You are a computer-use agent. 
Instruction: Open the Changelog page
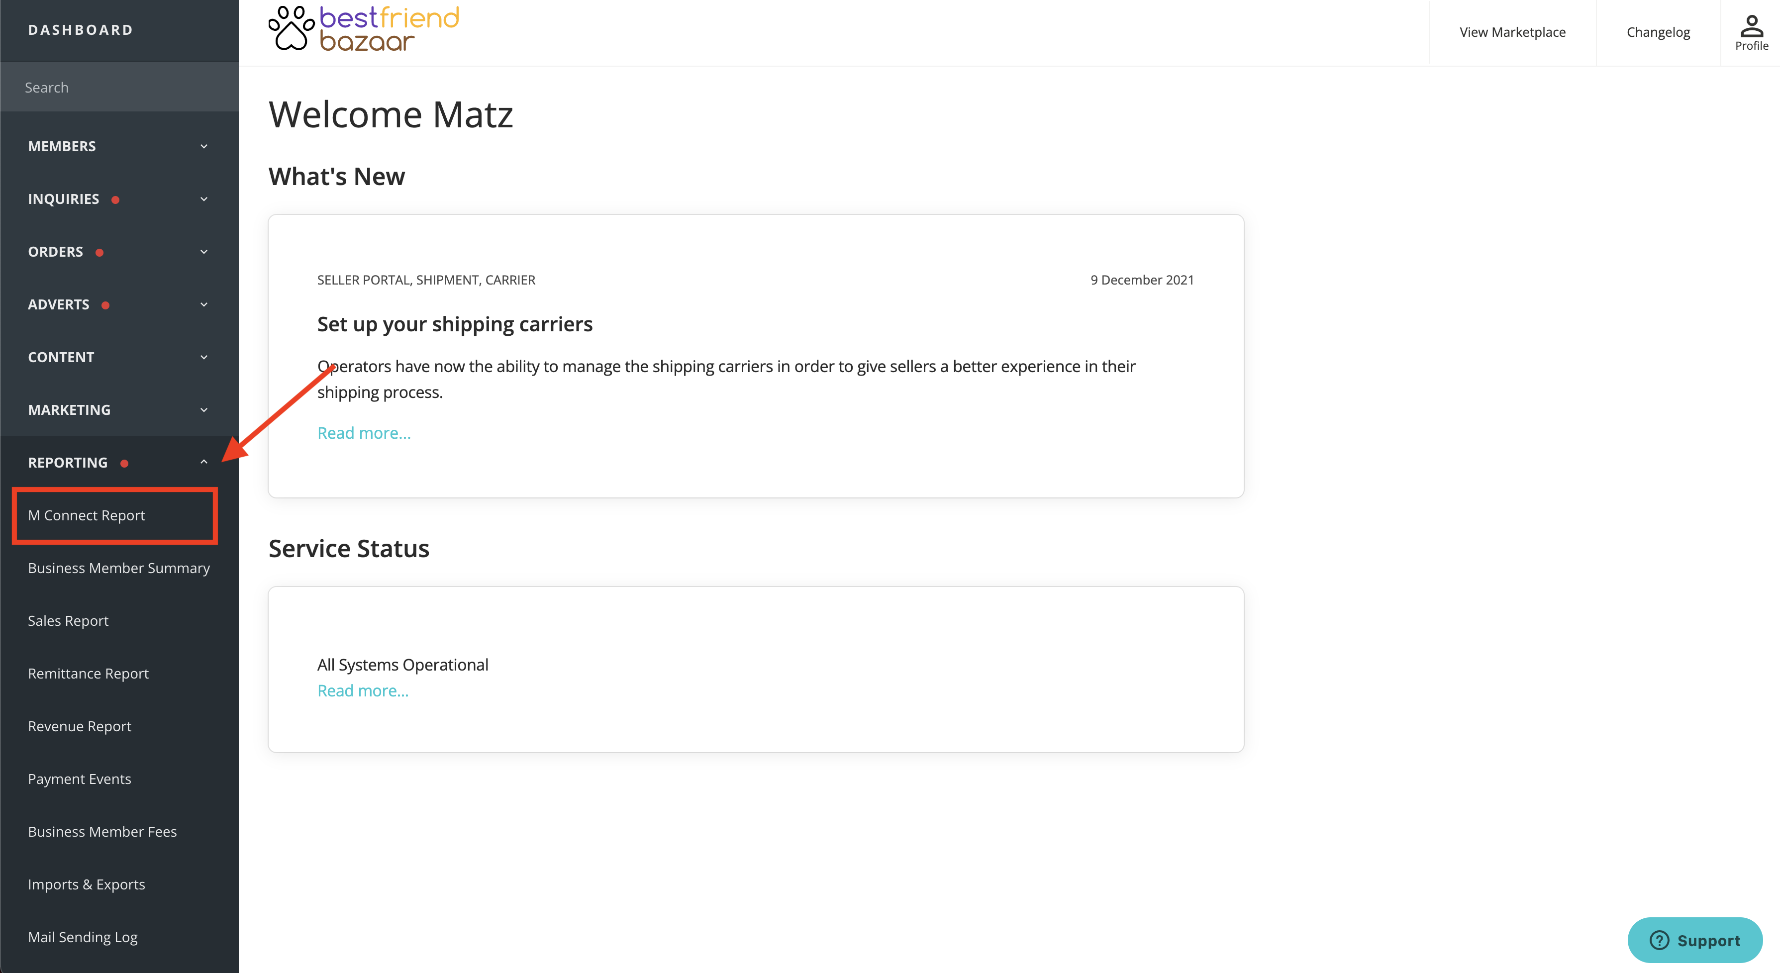(1658, 32)
